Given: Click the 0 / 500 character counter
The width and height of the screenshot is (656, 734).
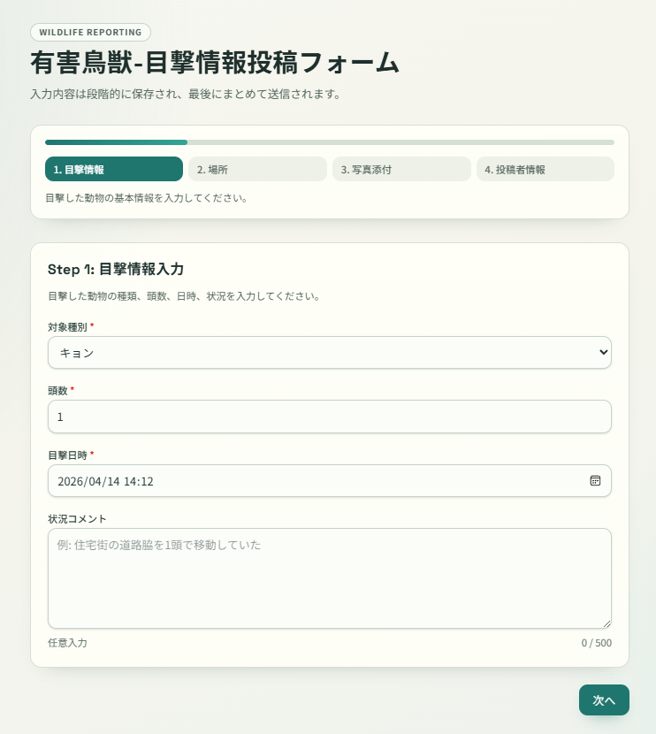Looking at the screenshot, I should pyautogui.click(x=596, y=643).
